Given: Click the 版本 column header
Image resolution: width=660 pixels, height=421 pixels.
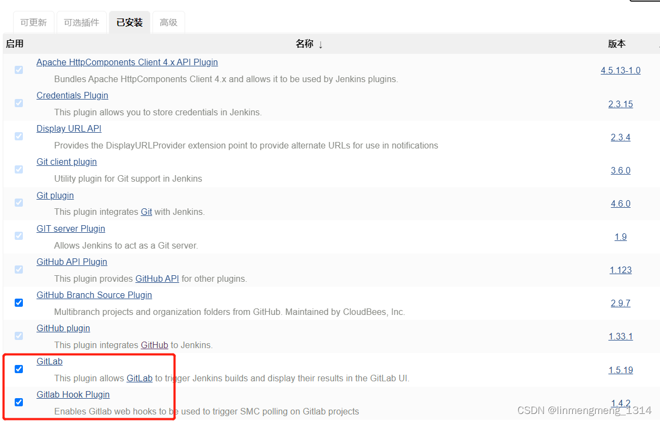Looking at the screenshot, I should [x=617, y=44].
